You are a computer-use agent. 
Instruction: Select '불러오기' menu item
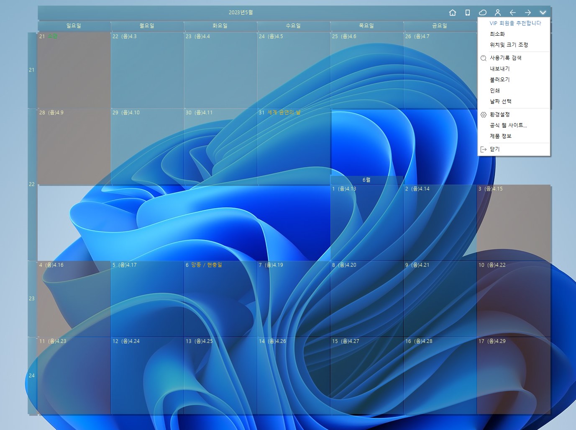514,80
